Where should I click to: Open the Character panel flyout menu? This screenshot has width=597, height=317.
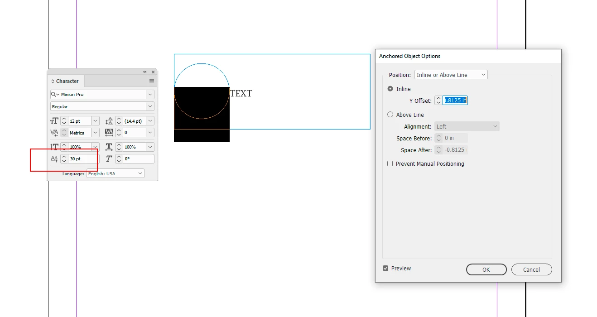152,81
